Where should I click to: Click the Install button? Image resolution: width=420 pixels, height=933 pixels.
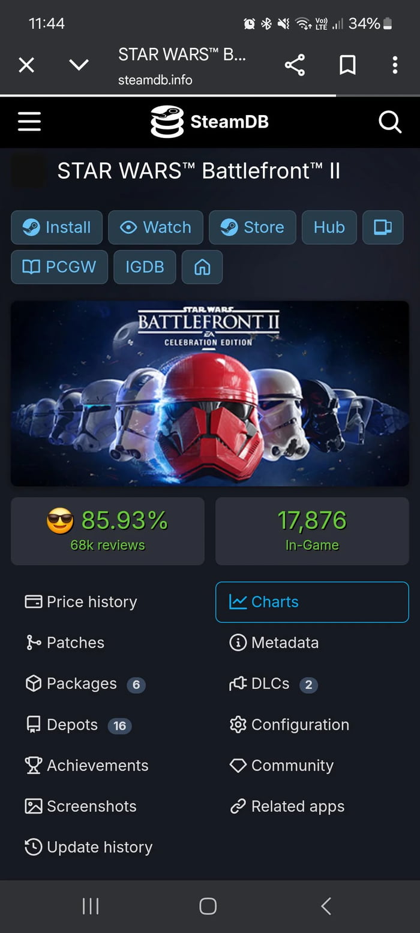pyautogui.click(x=56, y=227)
